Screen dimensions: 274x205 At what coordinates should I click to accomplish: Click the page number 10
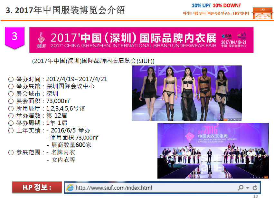(255, 196)
